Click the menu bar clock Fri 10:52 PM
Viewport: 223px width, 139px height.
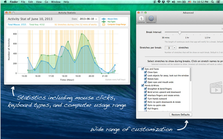(x=200, y=2)
